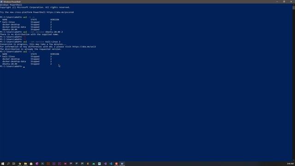295x166 pixels.
Task: Click the "wsl --set-version Kali-Linux 2" command
Action: point(42,42)
